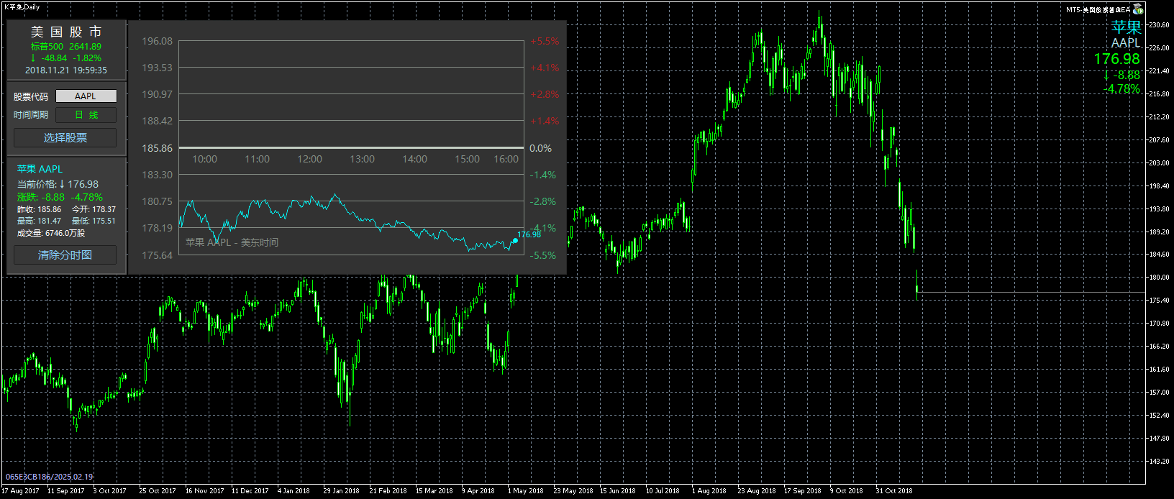This screenshot has width=1174, height=499.
Task: Click the 16:00 intraday time label
Action: coord(506,159)
